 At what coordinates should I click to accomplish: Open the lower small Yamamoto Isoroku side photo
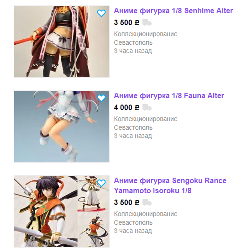(x=93, y=229)
